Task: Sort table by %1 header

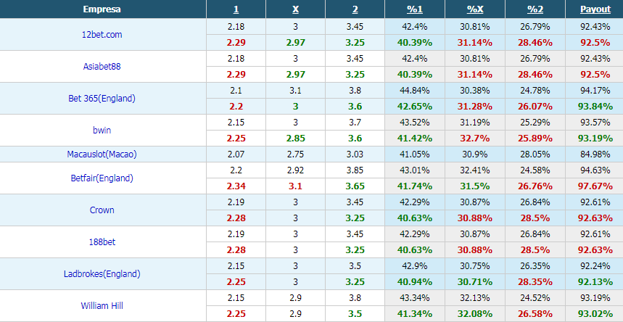Action: coord(415,9)
